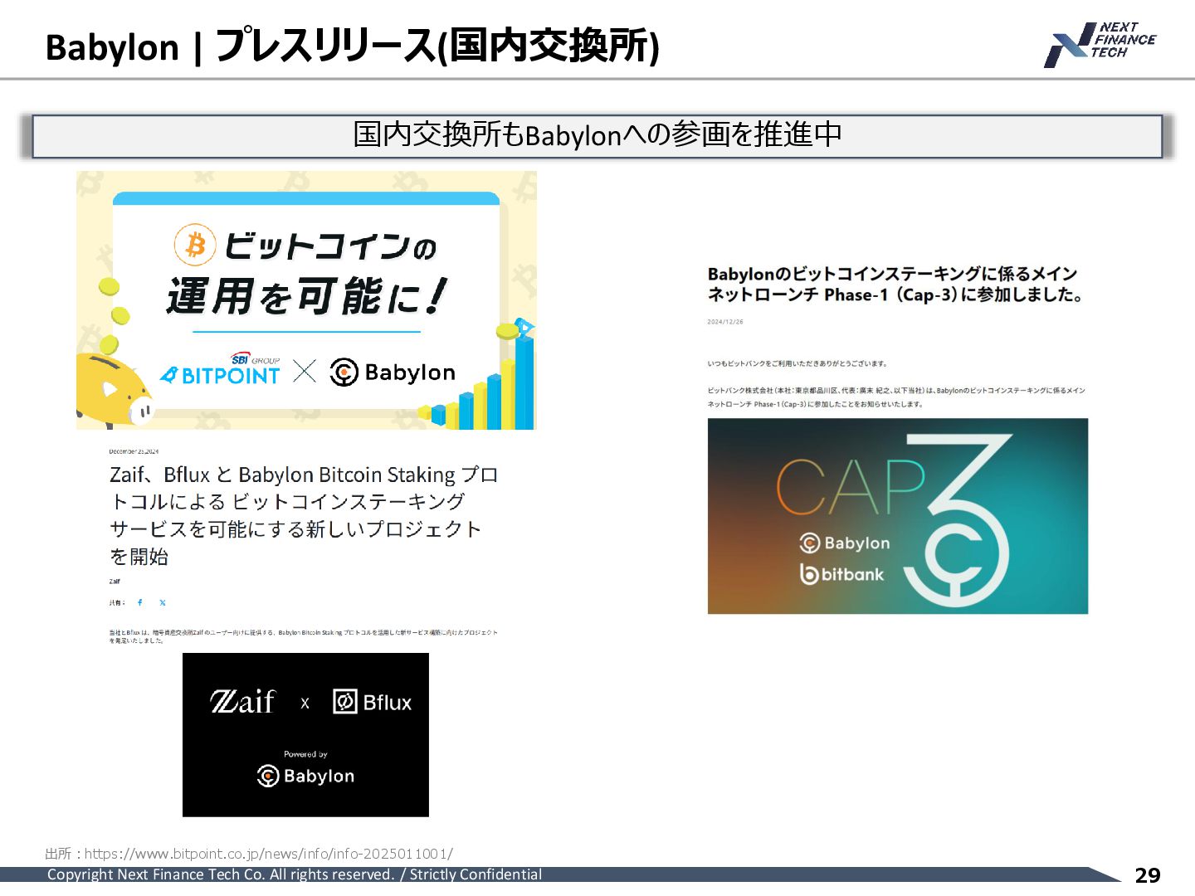This screenshot has height=896, width=1195.
Task: Click the Babylon logo beside BITPOINT
Action: 393,373
